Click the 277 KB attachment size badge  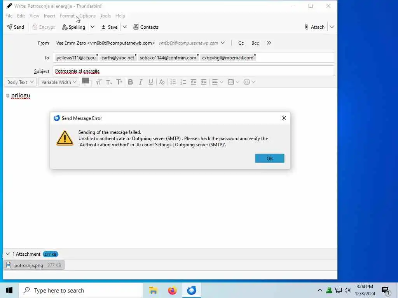point(51,254)
